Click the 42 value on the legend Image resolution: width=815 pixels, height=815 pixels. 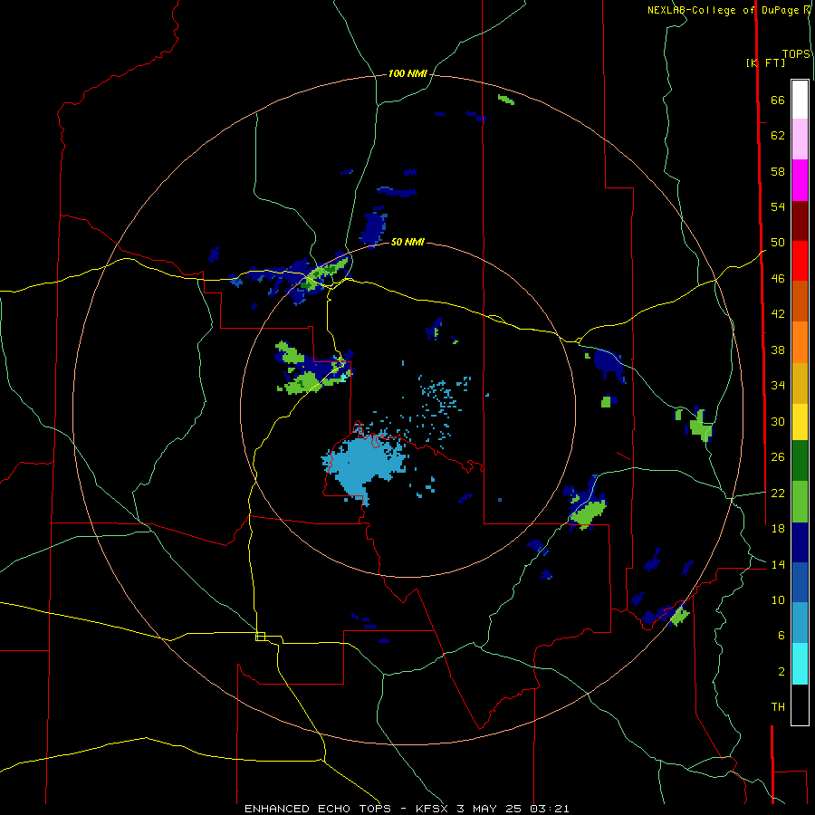(778, 314)
